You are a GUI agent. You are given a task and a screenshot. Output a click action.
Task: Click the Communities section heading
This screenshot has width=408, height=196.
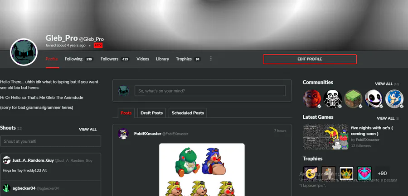[x=318, y=82]
